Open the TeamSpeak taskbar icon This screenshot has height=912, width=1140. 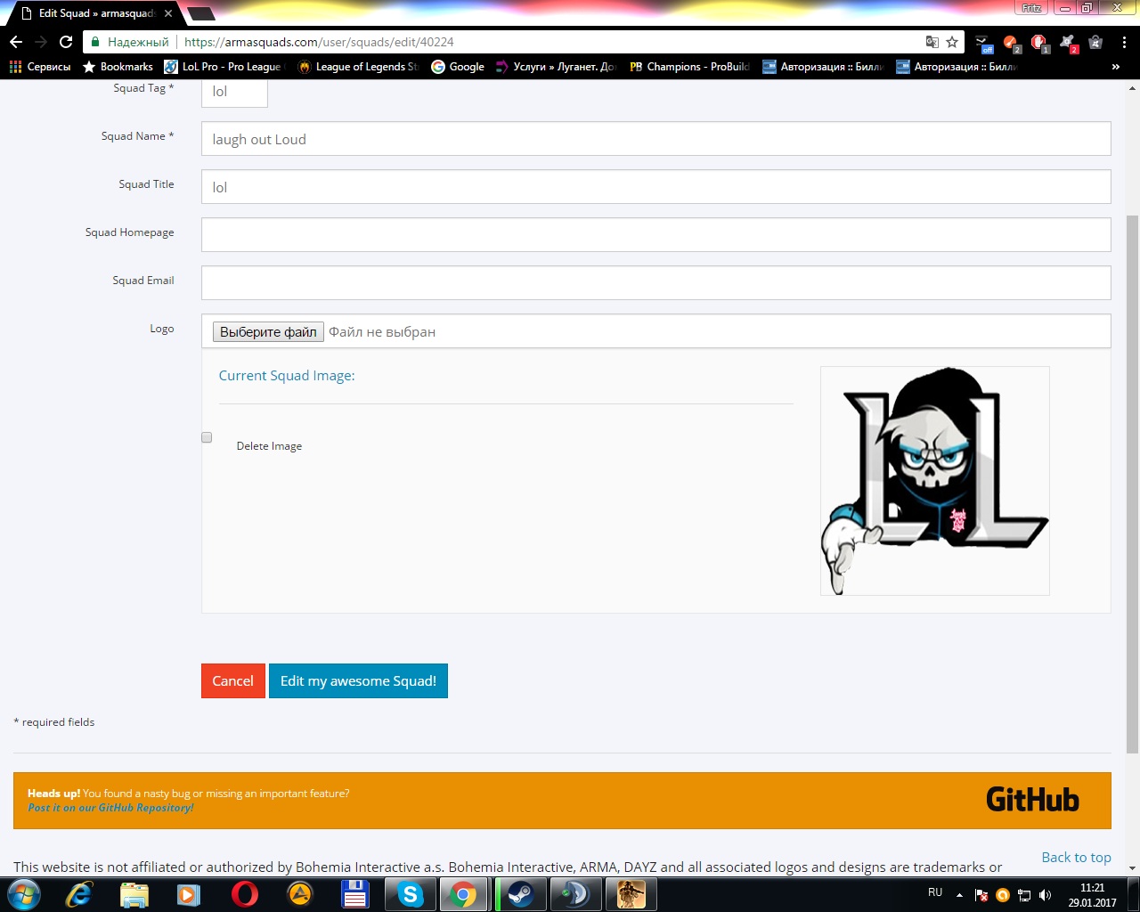click(x=575, y=894)
